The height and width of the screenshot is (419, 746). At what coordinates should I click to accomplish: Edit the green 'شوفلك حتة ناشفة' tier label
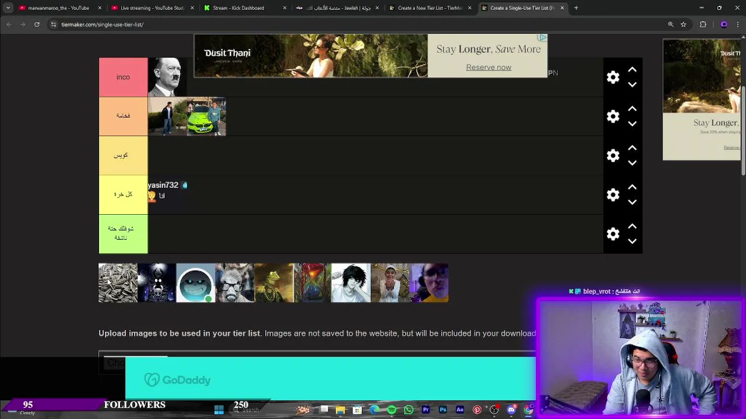click(123, 233)
